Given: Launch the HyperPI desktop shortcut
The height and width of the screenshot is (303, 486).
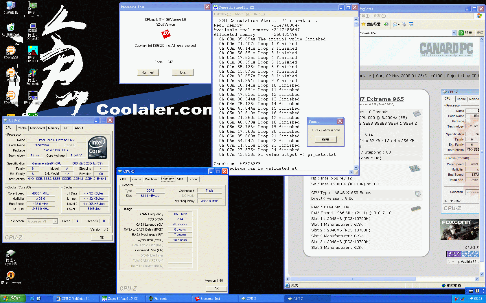Looking at the screenshot, I should (x=33, y=32).
